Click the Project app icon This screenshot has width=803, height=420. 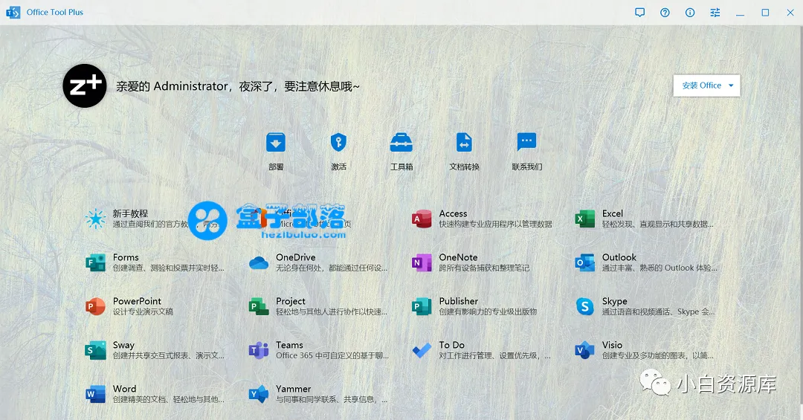pos(259,306)
